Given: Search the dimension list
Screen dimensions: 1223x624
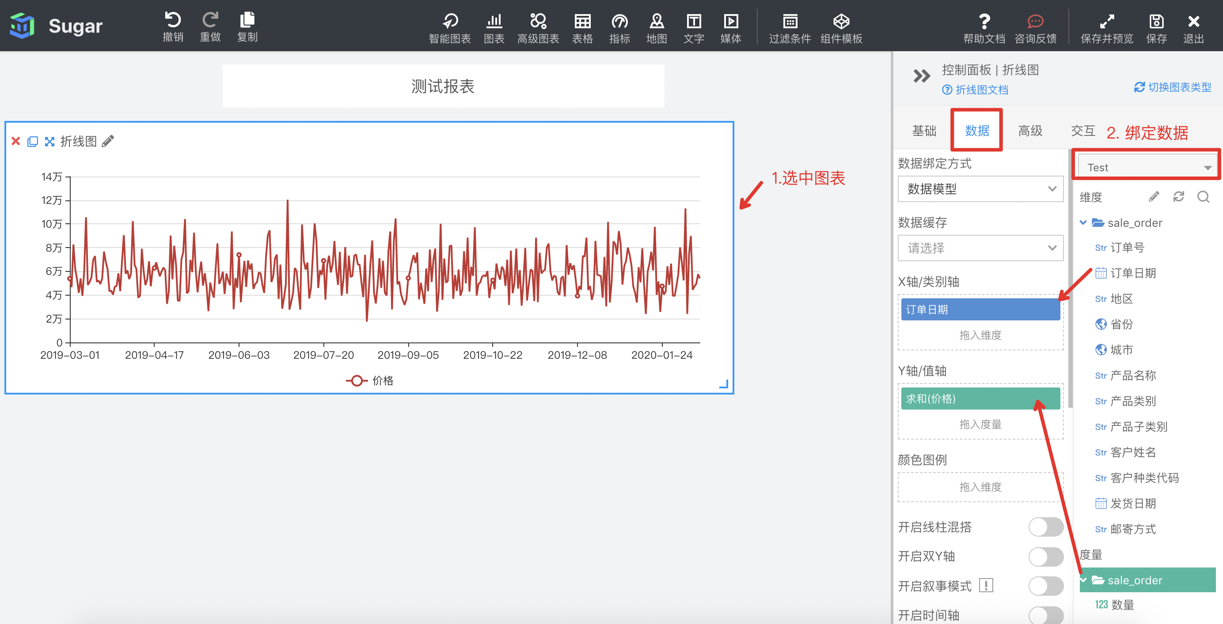Looking at the screenshot, I should click(1203, 197).
